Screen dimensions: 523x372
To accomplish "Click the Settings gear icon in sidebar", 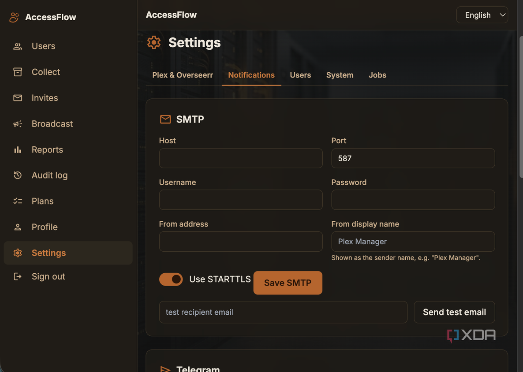I will (18, 253).
